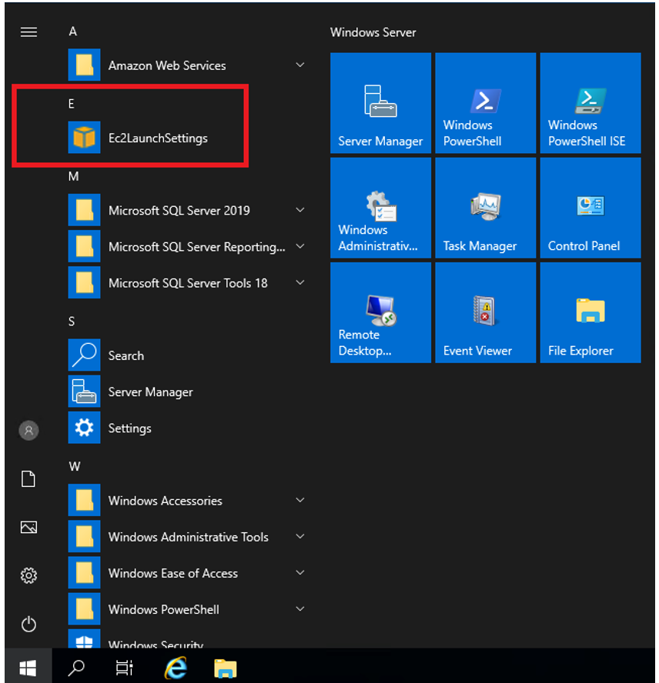
Task: Start the Remote Desktop Connection tile
Action: click(x=380, y=312)
